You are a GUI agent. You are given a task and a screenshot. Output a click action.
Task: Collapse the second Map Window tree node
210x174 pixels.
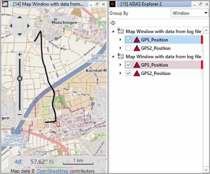tap(113, 57)
